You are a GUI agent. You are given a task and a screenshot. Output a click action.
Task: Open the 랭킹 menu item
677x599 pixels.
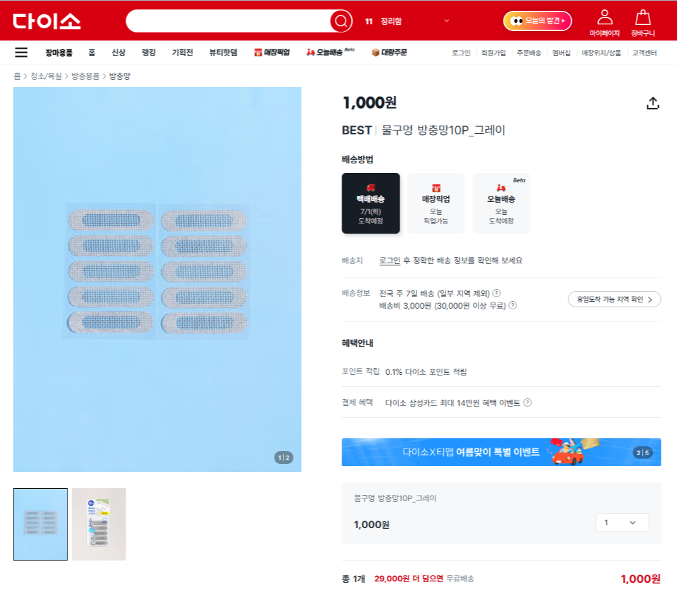(148, 52)
